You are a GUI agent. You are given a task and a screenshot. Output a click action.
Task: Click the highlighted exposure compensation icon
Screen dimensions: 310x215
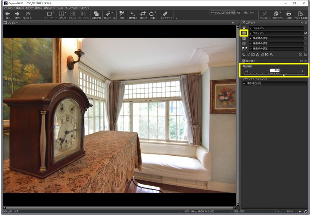point(244,33)
